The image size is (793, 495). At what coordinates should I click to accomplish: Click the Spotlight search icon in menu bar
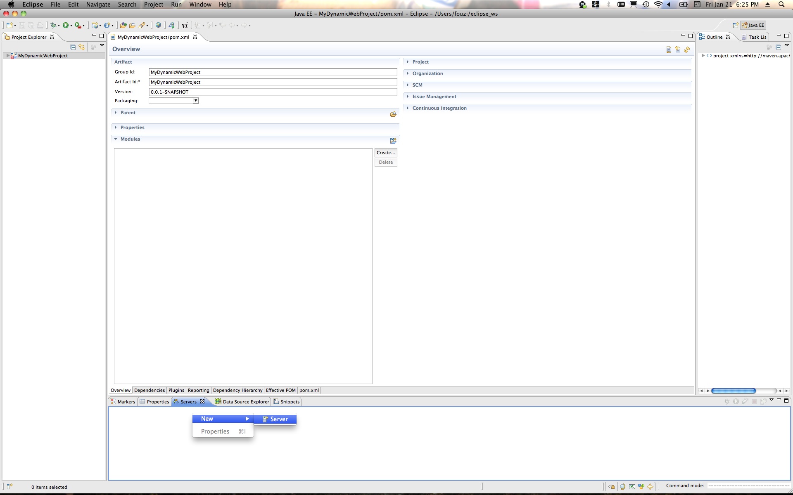pyautogui.click(x=781, y=5)
